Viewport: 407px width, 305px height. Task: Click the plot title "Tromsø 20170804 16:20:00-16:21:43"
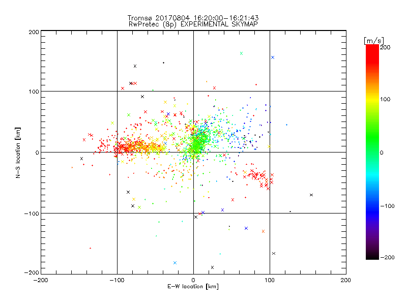point(193,18)
